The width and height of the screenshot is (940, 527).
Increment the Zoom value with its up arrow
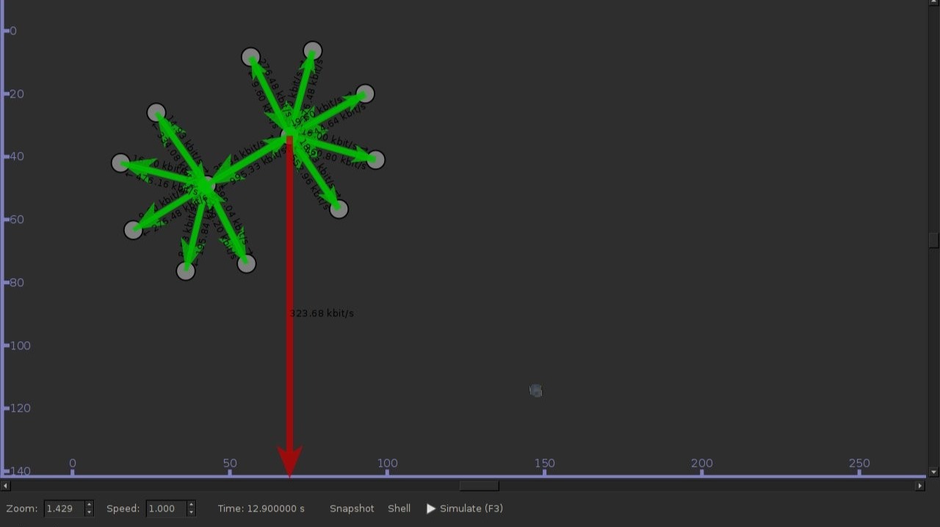(88, 504)
